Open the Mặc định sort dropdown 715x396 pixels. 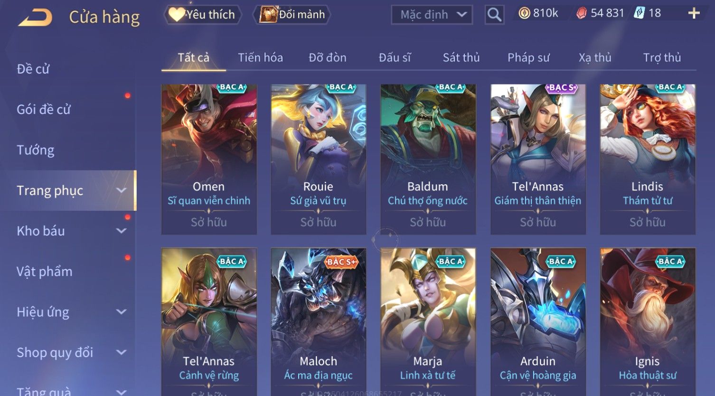432,15
